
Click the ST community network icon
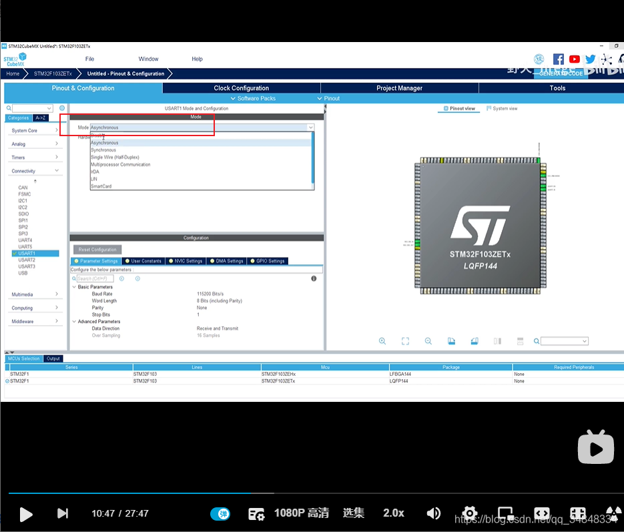point(607,59)
